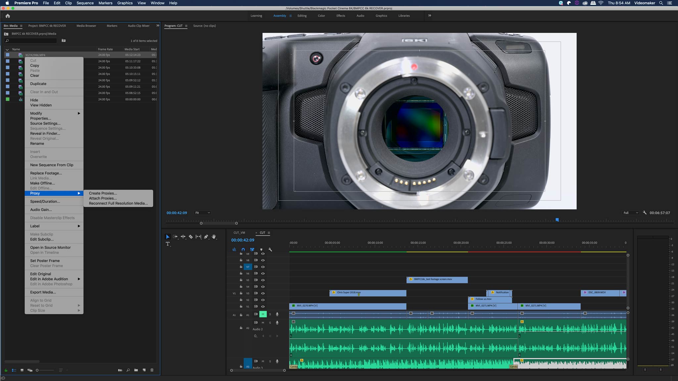Toggle V1 track output visibility eye

tap(263, 307)
